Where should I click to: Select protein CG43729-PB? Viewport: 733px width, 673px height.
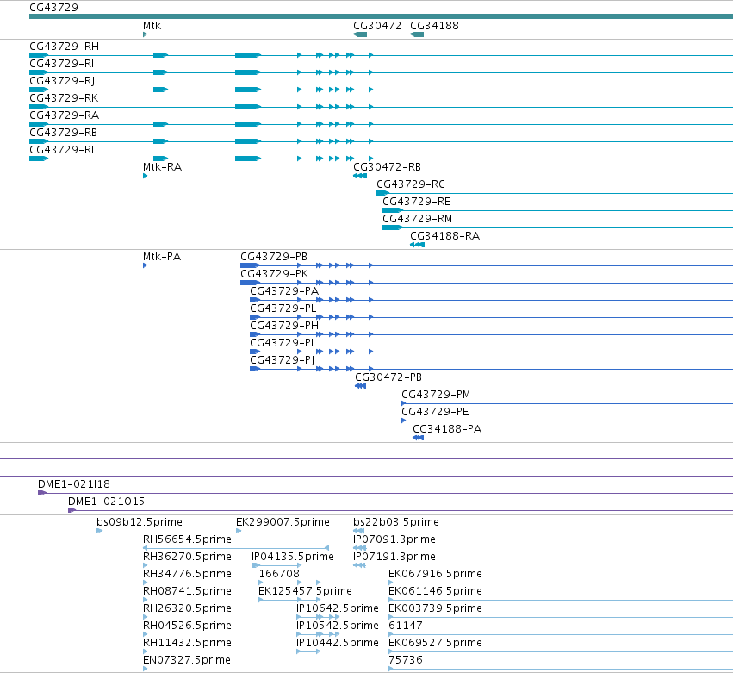(274, 257)
